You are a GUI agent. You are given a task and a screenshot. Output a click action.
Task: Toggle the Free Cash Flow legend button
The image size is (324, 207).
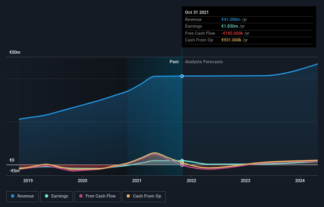(x=97, y=196)
